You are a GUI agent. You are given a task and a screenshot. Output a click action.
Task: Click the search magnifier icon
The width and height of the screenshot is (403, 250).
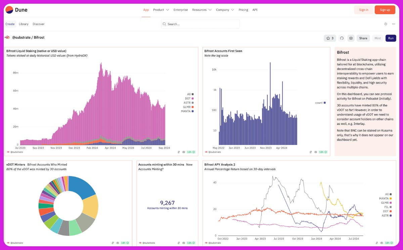164,24
